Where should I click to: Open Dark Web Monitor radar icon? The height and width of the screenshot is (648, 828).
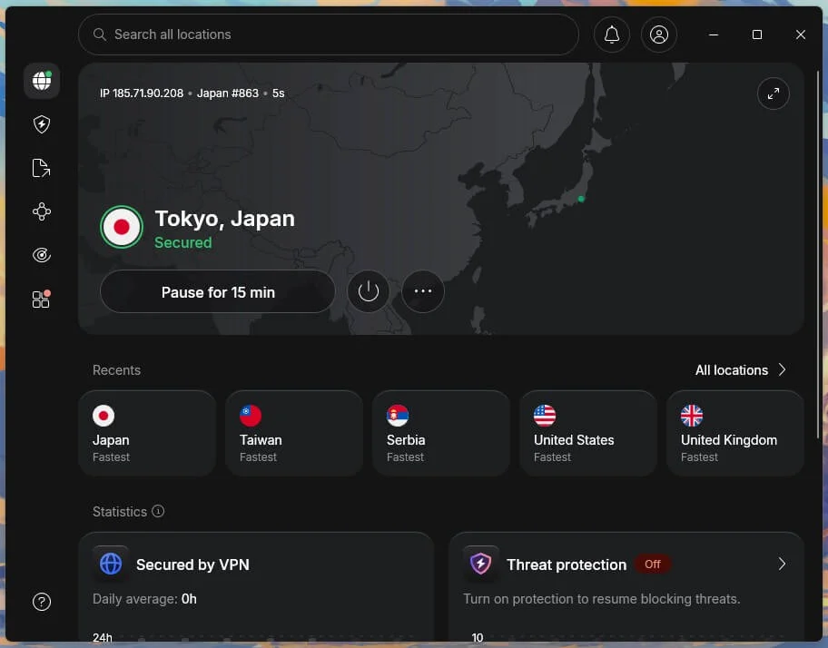pyautogui.click(x=42, y=255)
